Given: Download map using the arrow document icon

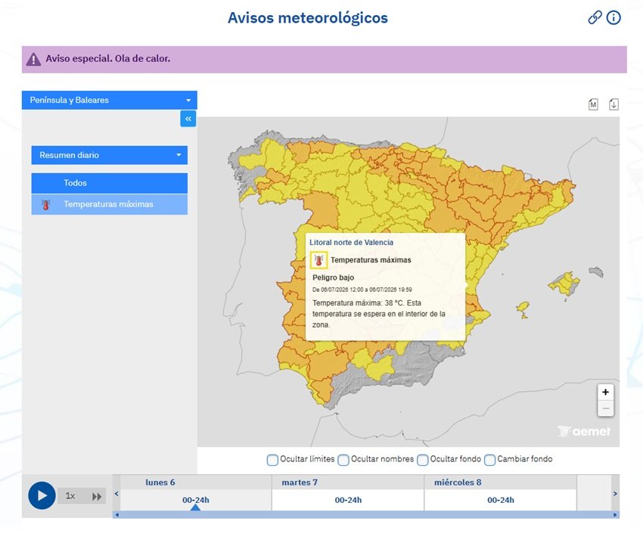Looking at the screenshot, I should coord(613,104).
